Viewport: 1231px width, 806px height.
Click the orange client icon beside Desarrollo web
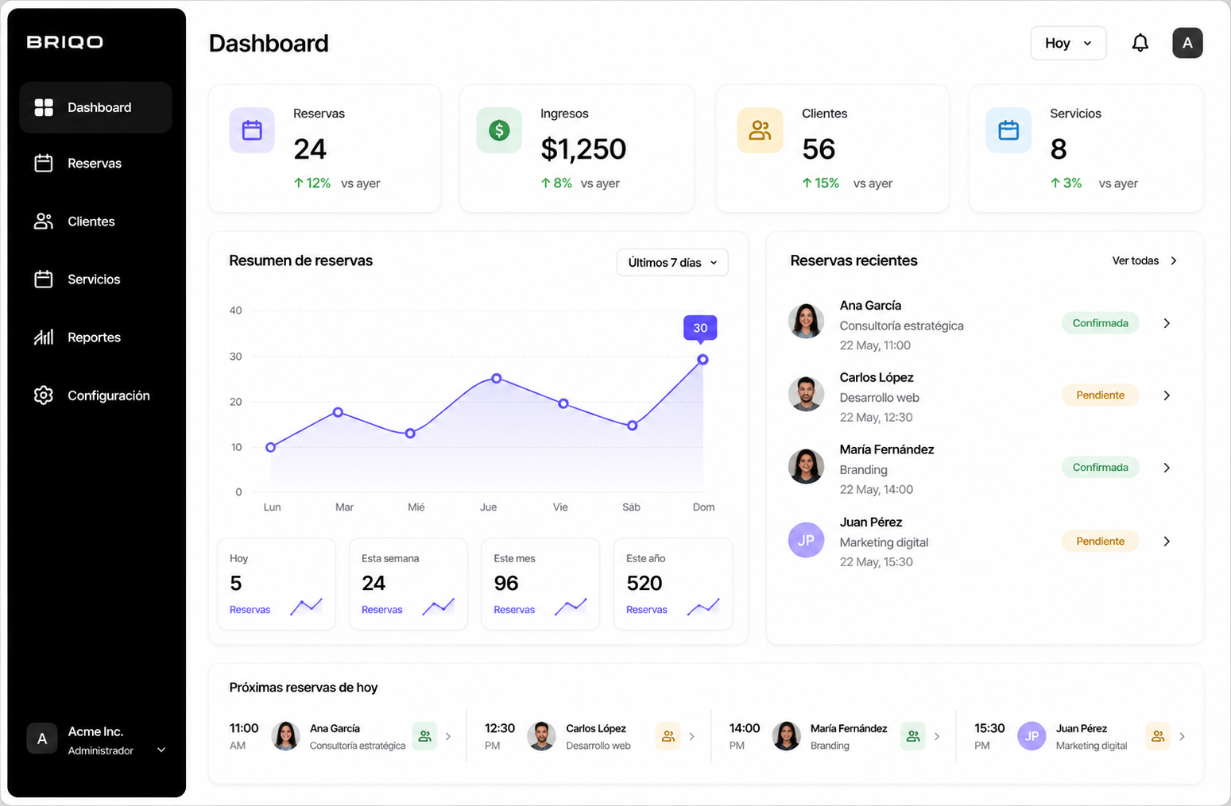click(668, 736)
